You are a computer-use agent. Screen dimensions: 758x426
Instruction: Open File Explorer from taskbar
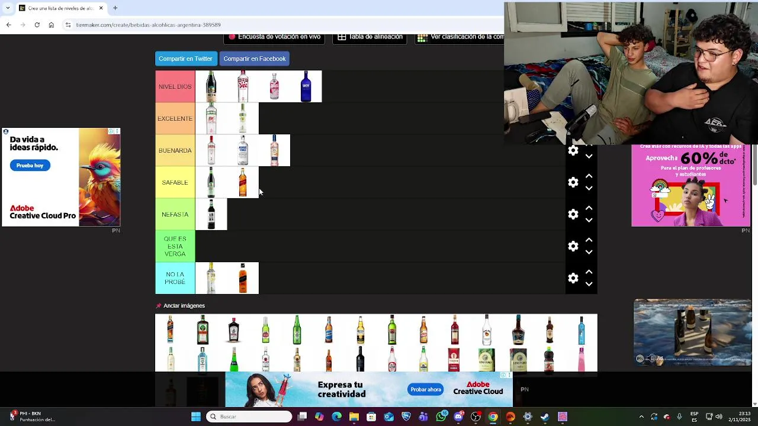point(354,417)
